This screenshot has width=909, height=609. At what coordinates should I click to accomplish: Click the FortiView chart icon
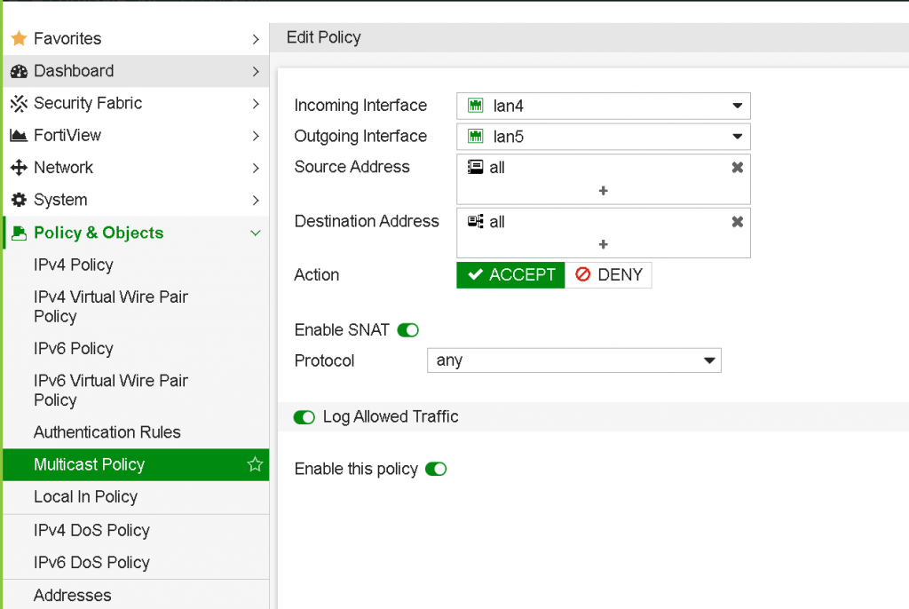pyautogui.click(x=20, y=135)
